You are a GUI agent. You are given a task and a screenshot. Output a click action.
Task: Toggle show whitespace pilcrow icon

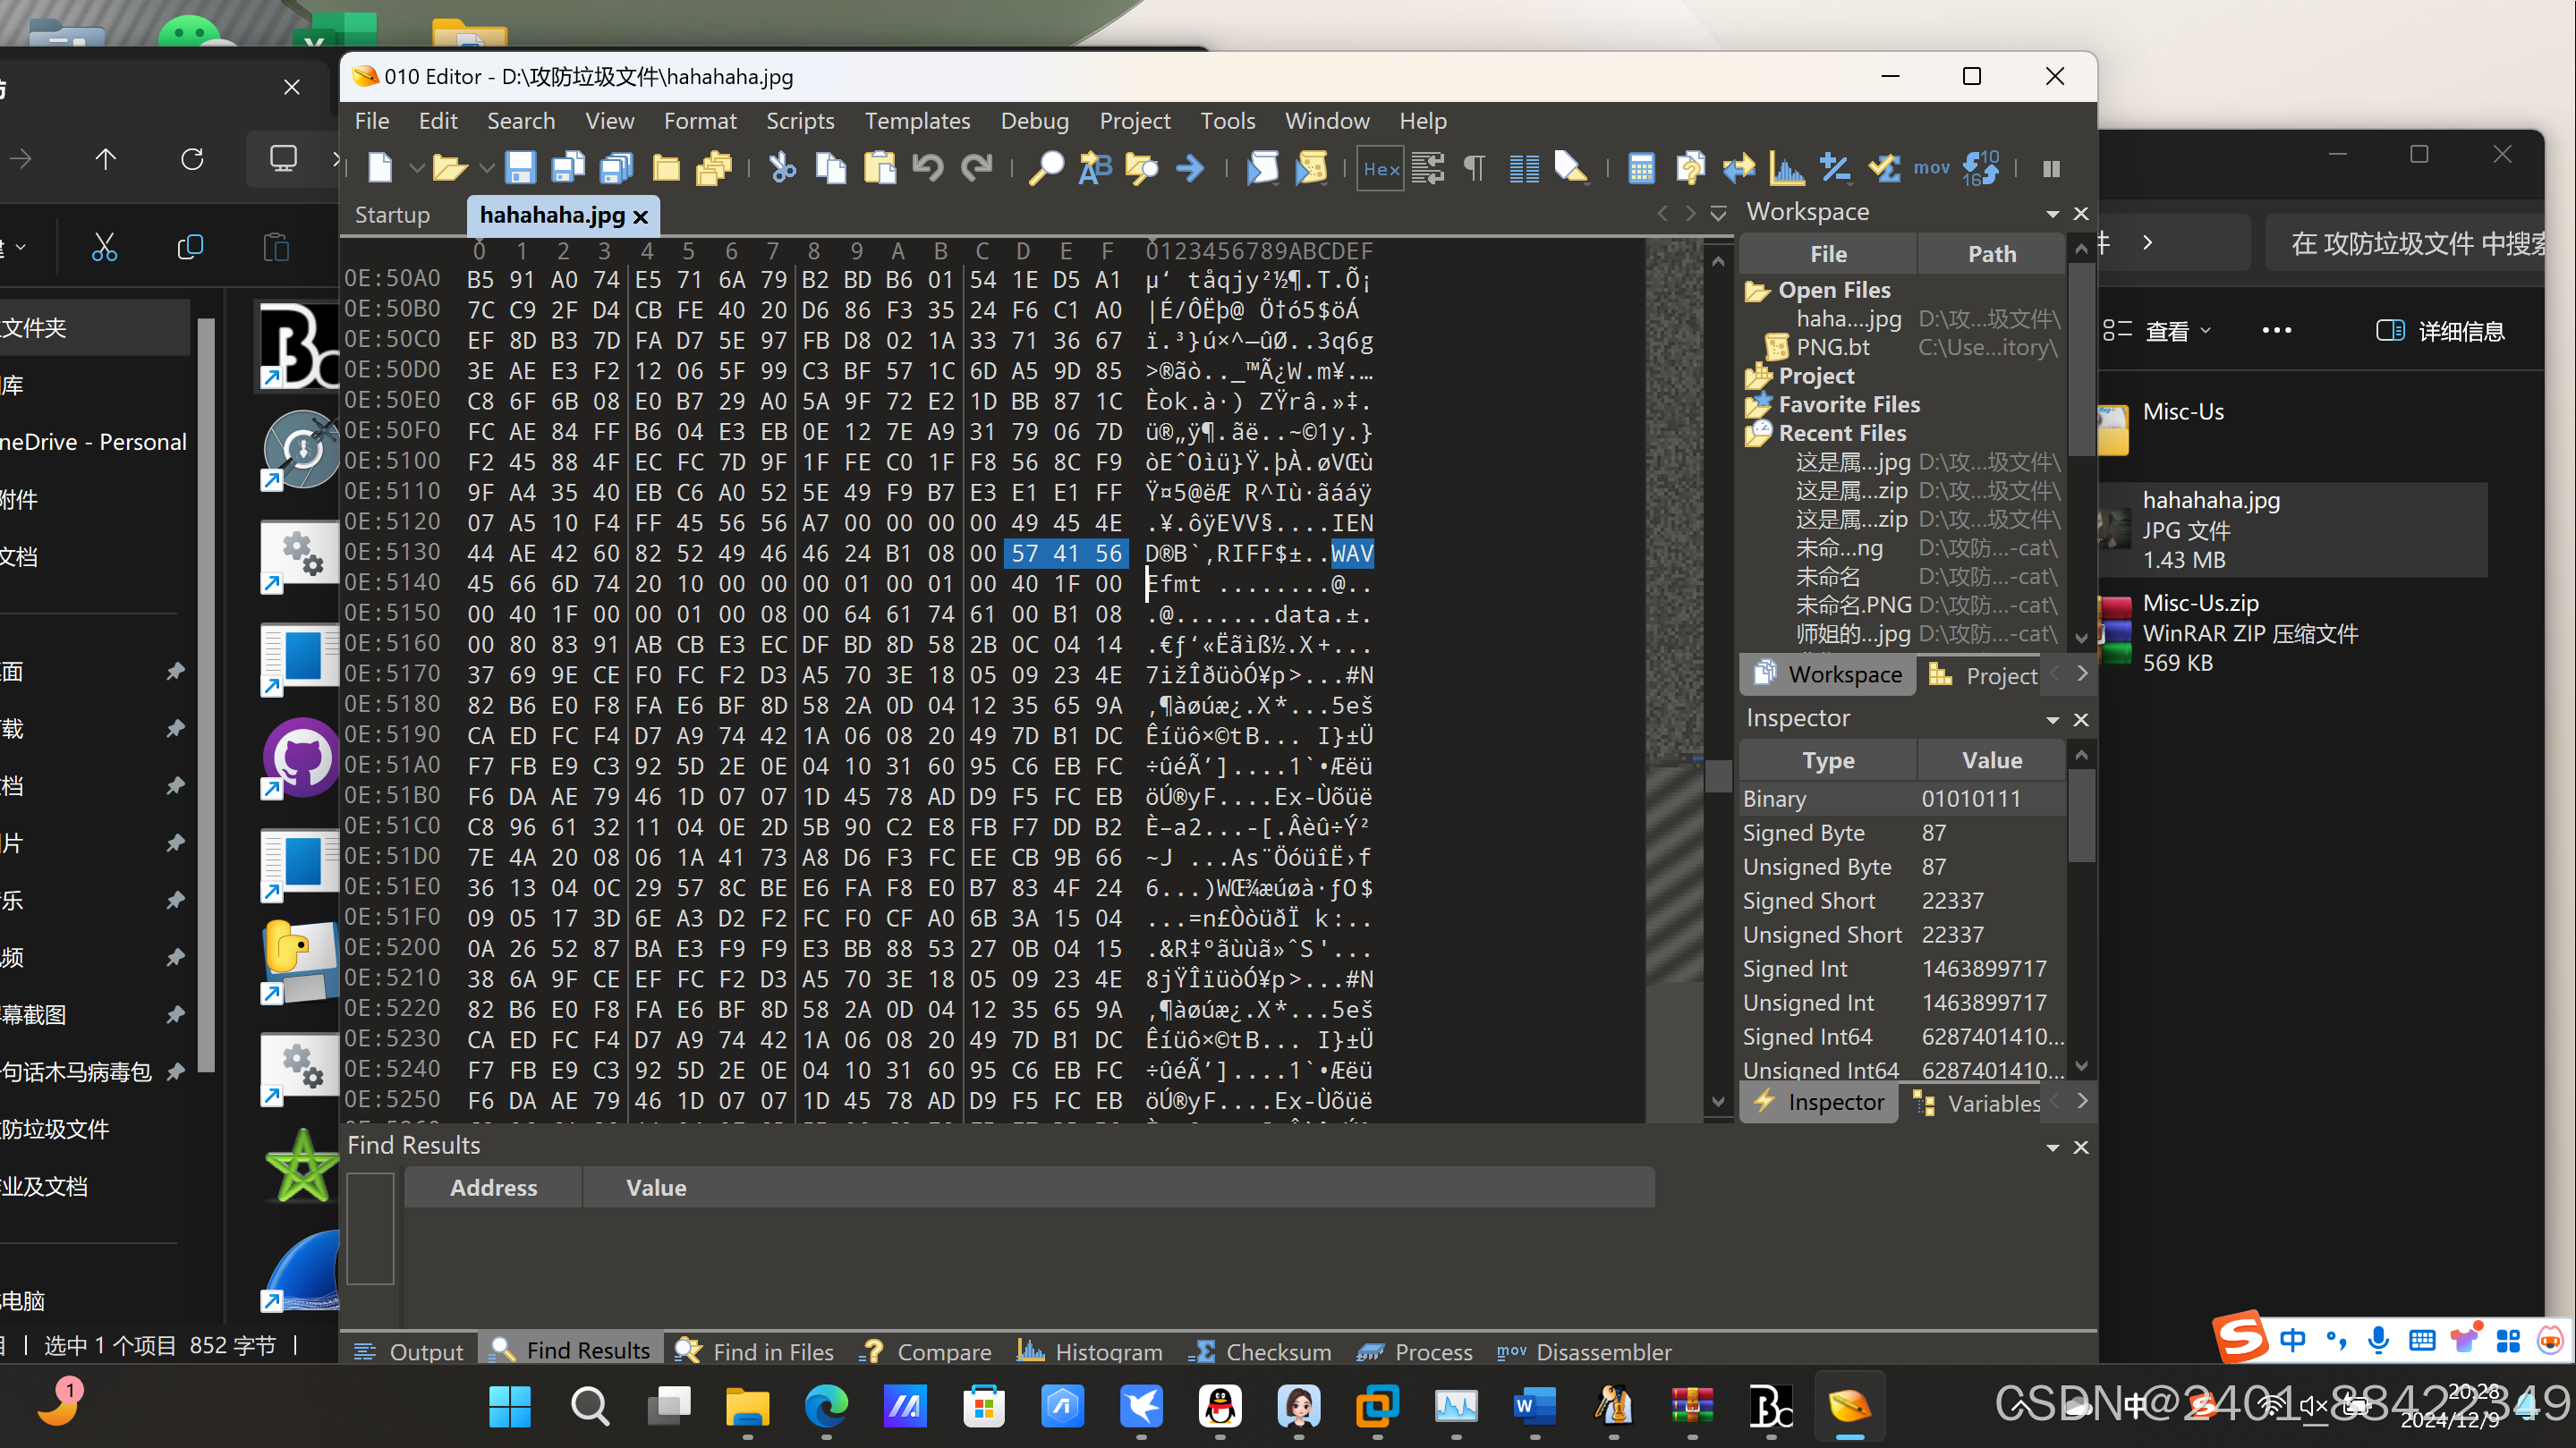click(x=1474, y=168)
